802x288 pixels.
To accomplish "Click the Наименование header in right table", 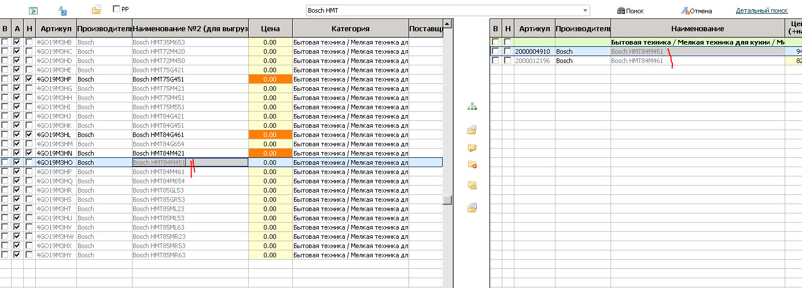I will (x=697, y=28).
